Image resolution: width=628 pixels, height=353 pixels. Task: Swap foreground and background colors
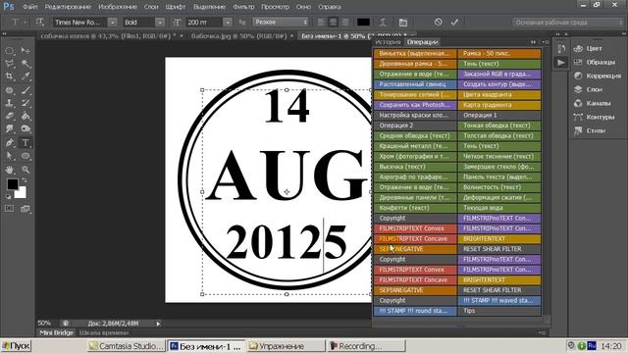click(25, 180)
